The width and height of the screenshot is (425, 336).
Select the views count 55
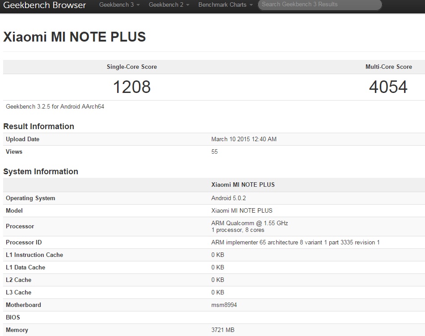pos(215,151)
